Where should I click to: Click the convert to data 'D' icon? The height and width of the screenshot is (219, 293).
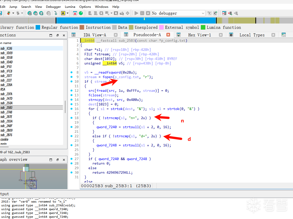click(95, 13)
